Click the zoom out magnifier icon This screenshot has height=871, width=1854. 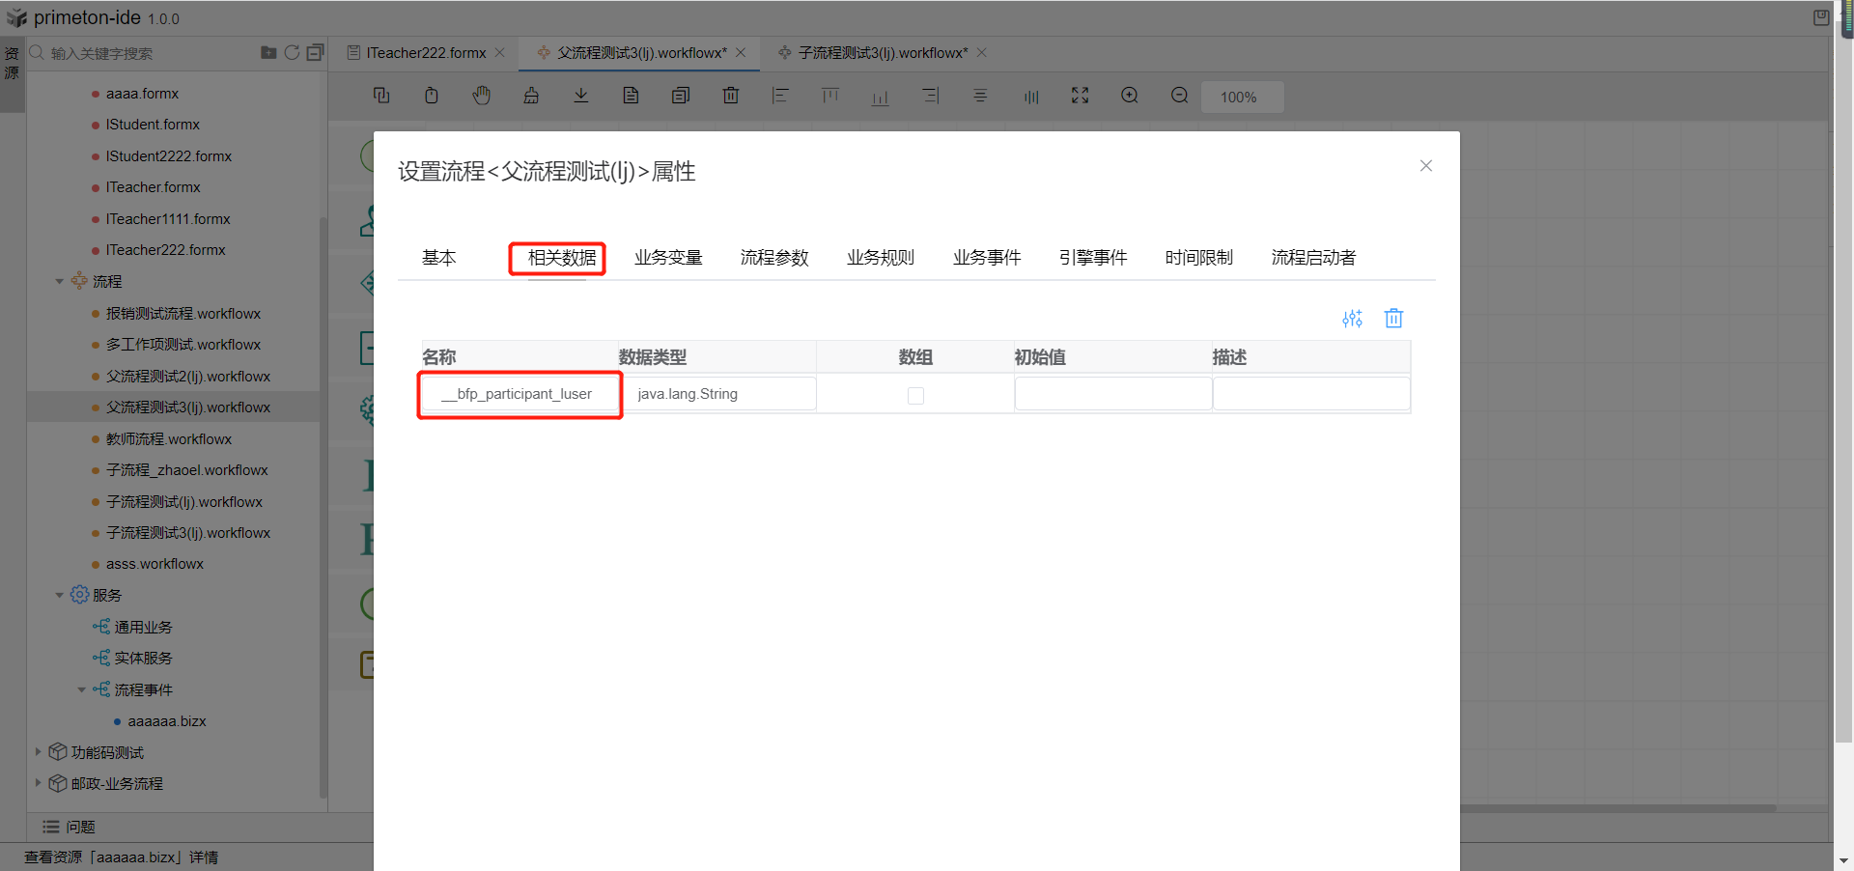pos(1179,96)
